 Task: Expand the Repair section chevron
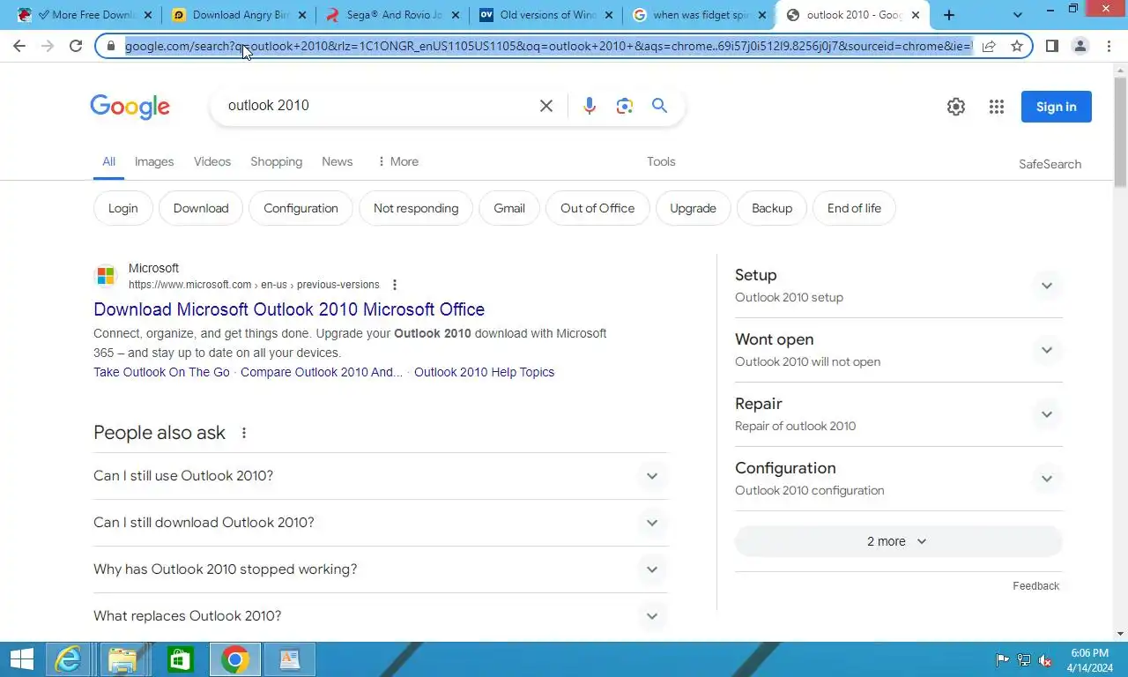1047,414
